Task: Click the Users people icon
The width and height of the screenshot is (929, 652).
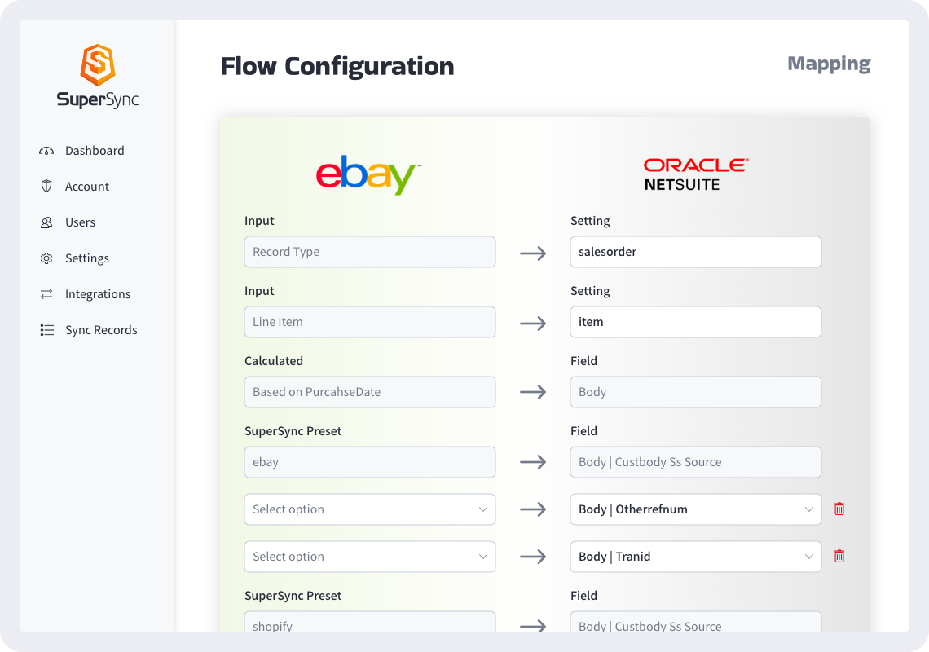Action: tap(46, 222)
